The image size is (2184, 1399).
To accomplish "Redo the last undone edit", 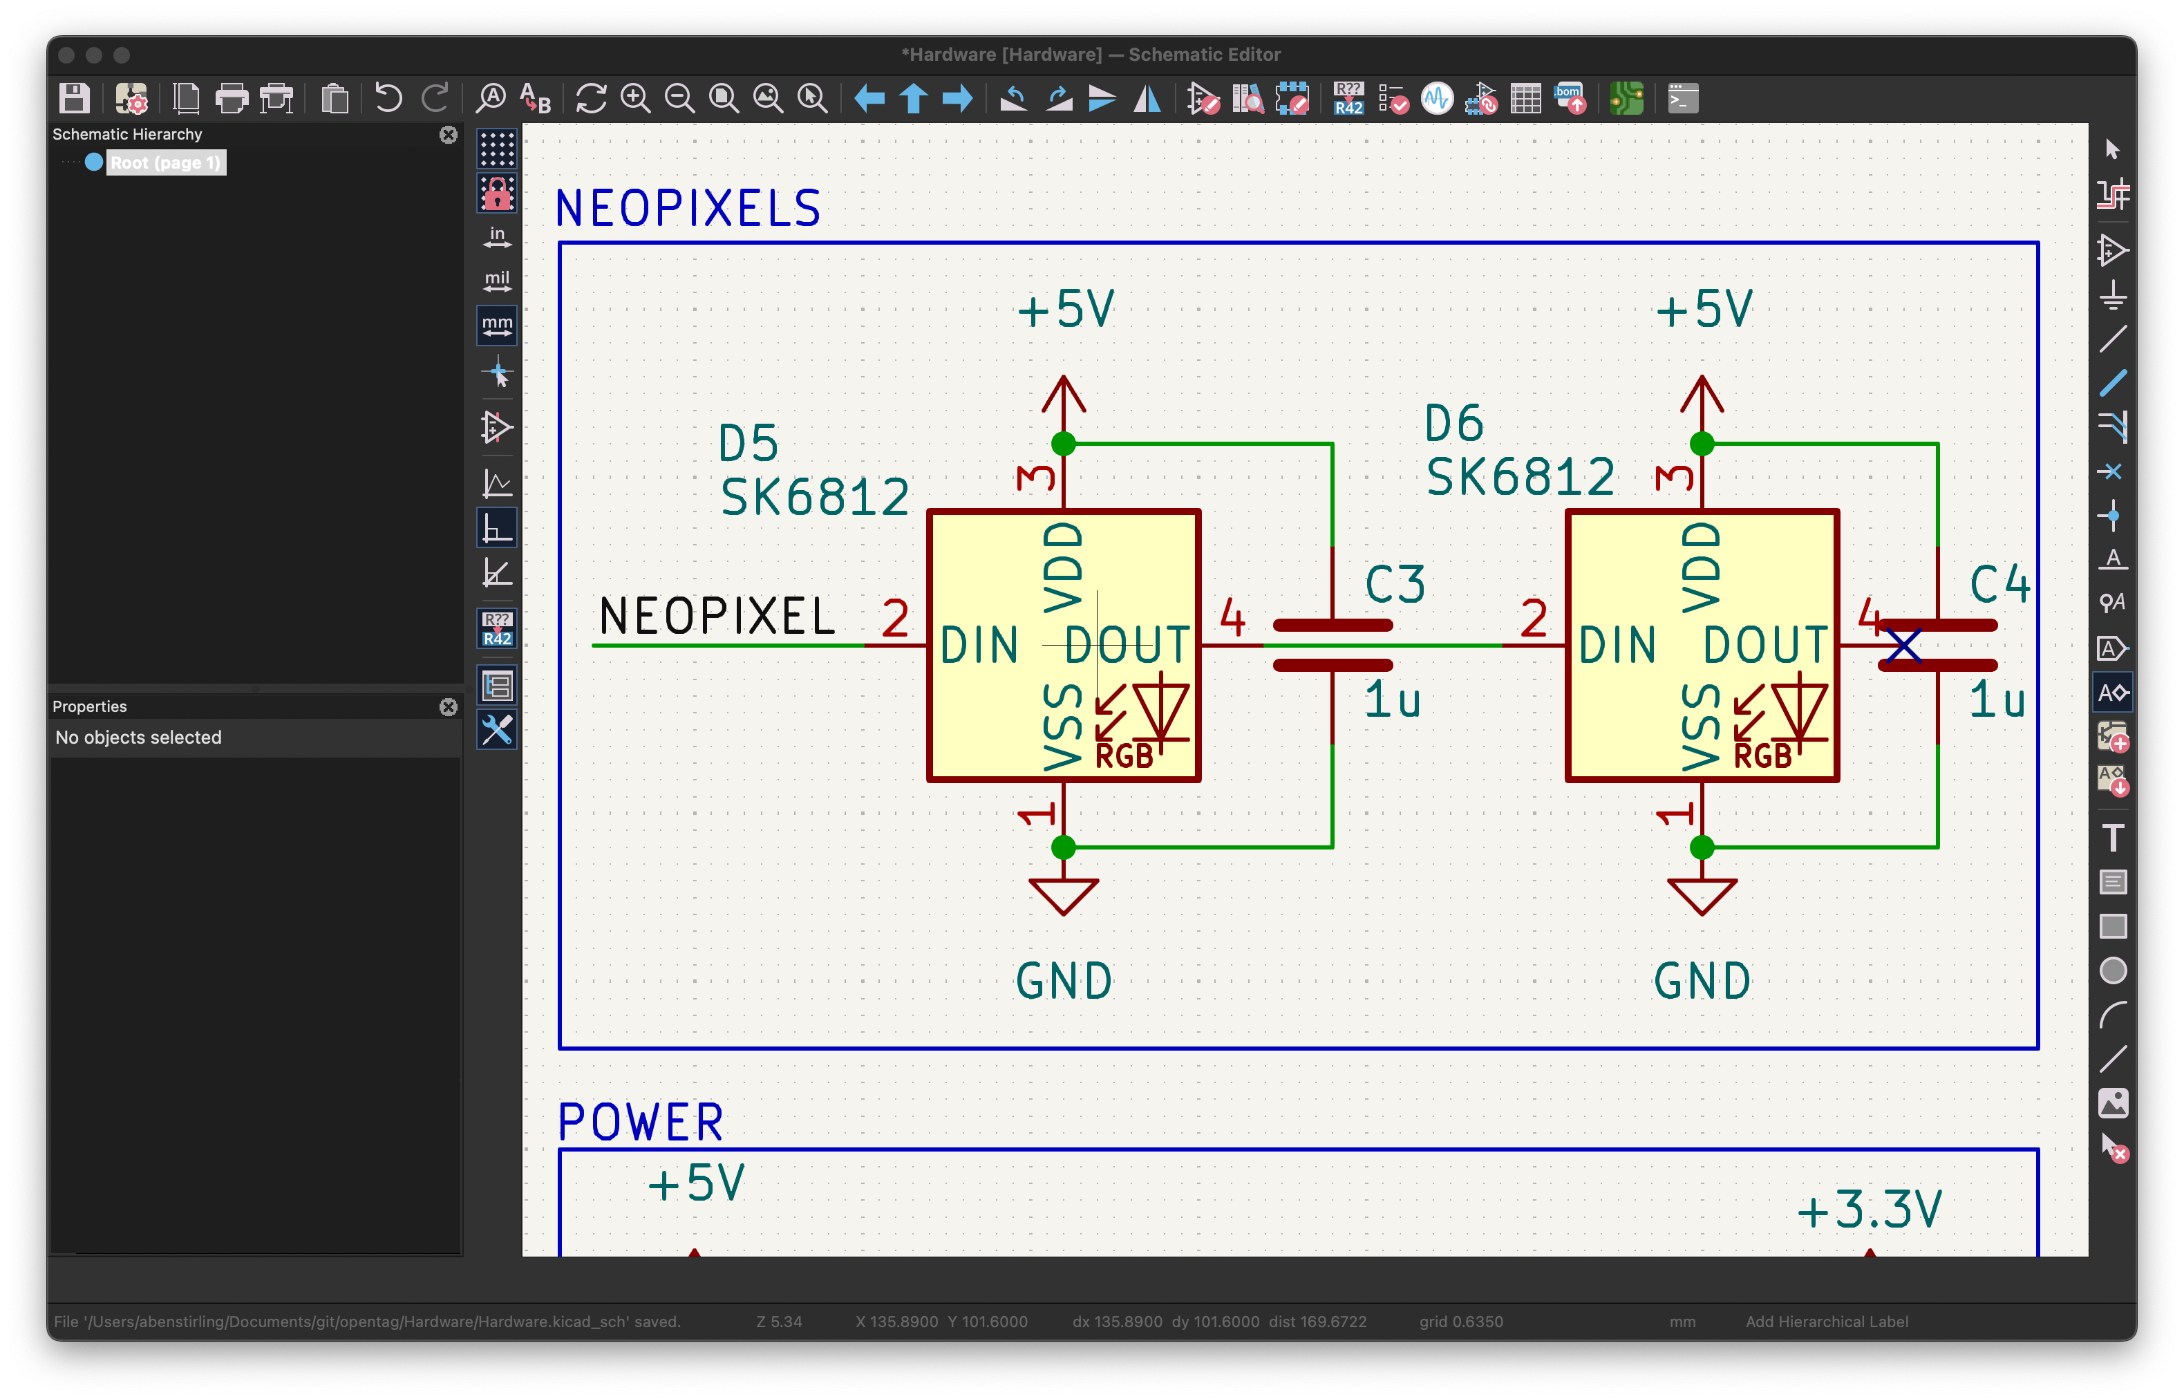I will click(436, 98).
